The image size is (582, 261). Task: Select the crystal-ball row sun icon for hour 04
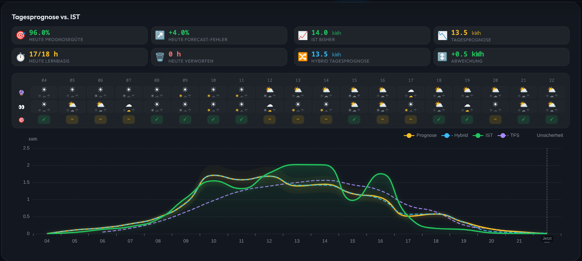pyautogui.click(x=44, y=90)
